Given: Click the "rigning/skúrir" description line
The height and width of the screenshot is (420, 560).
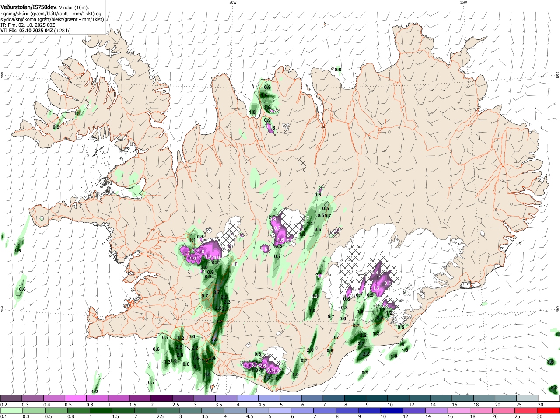Looking at the screenshot, I should click(x=51, y=13).
